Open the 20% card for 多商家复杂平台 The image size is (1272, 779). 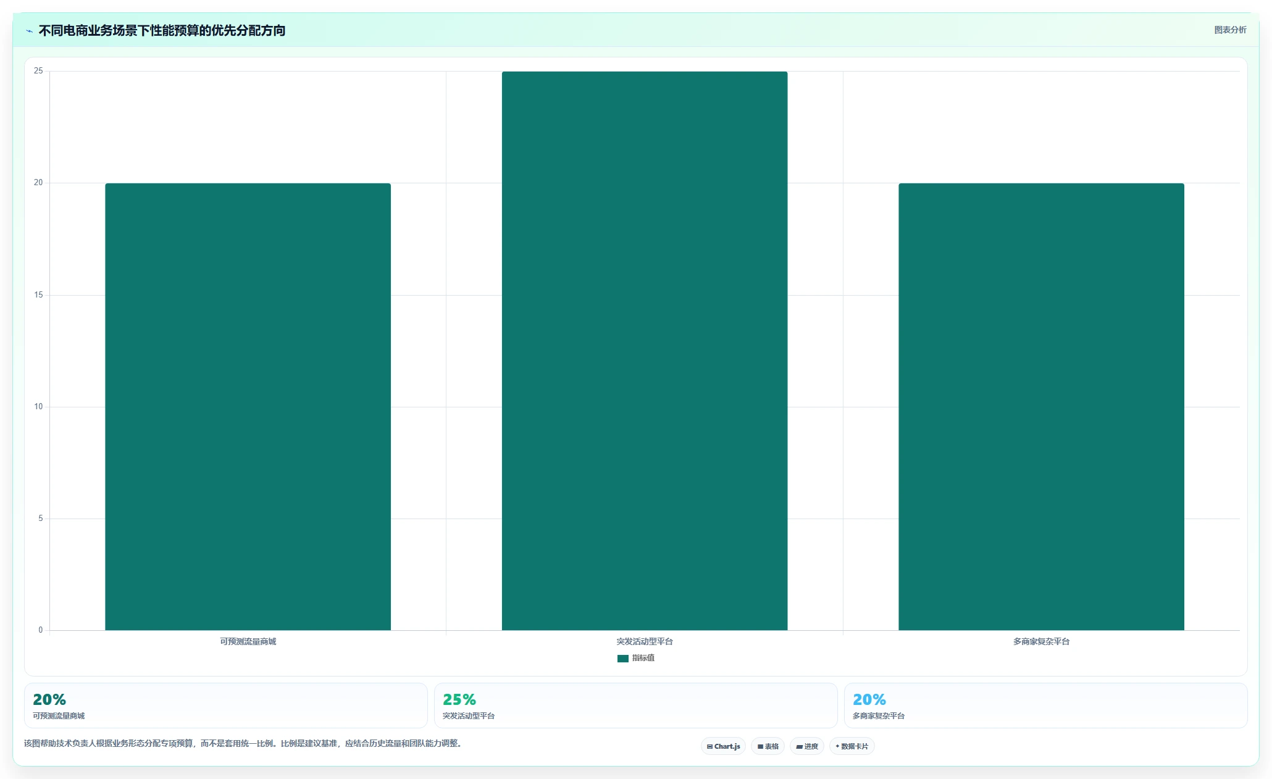tap(1046, 706)
